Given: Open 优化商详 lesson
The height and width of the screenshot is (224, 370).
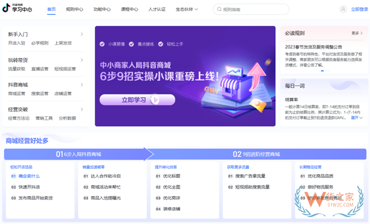Looking at the screenshot, I should [172, 198].
